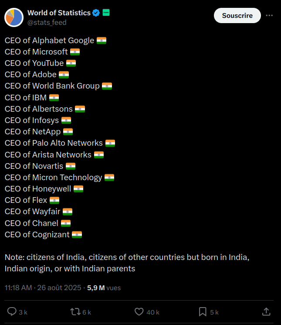
Task: Click the 3 k replies count
Action: point(23,312)
